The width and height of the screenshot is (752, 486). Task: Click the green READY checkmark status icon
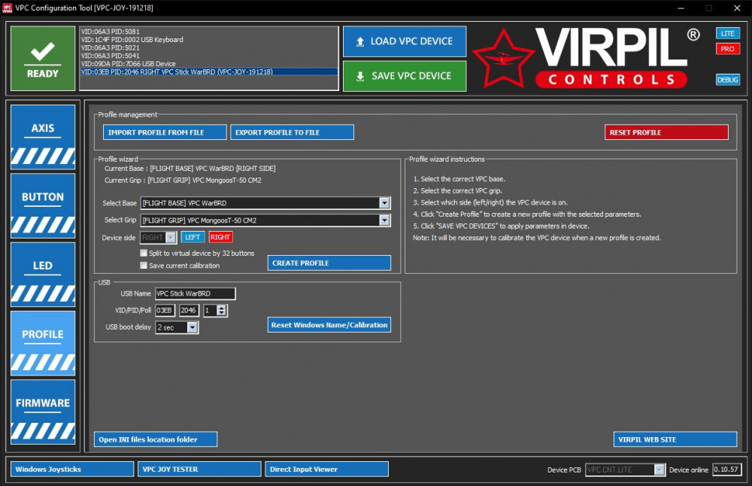pyautogui.click(x=42, y=59)
